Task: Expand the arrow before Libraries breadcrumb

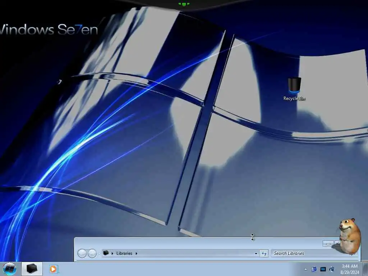Action: click(x=112, y=253)
